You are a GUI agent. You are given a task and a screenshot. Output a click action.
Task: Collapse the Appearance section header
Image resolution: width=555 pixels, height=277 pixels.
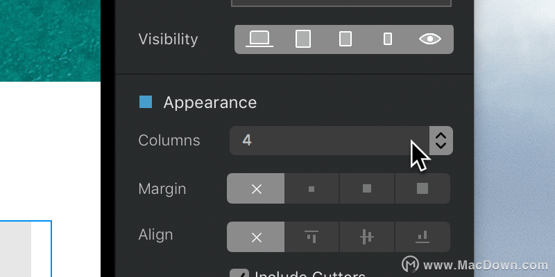click(210, 102)
